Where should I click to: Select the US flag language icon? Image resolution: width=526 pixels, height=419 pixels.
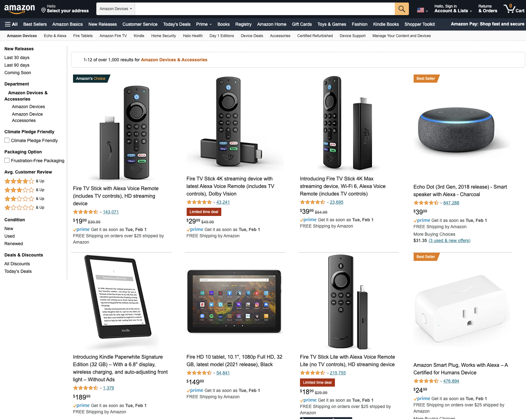point(422,10)
